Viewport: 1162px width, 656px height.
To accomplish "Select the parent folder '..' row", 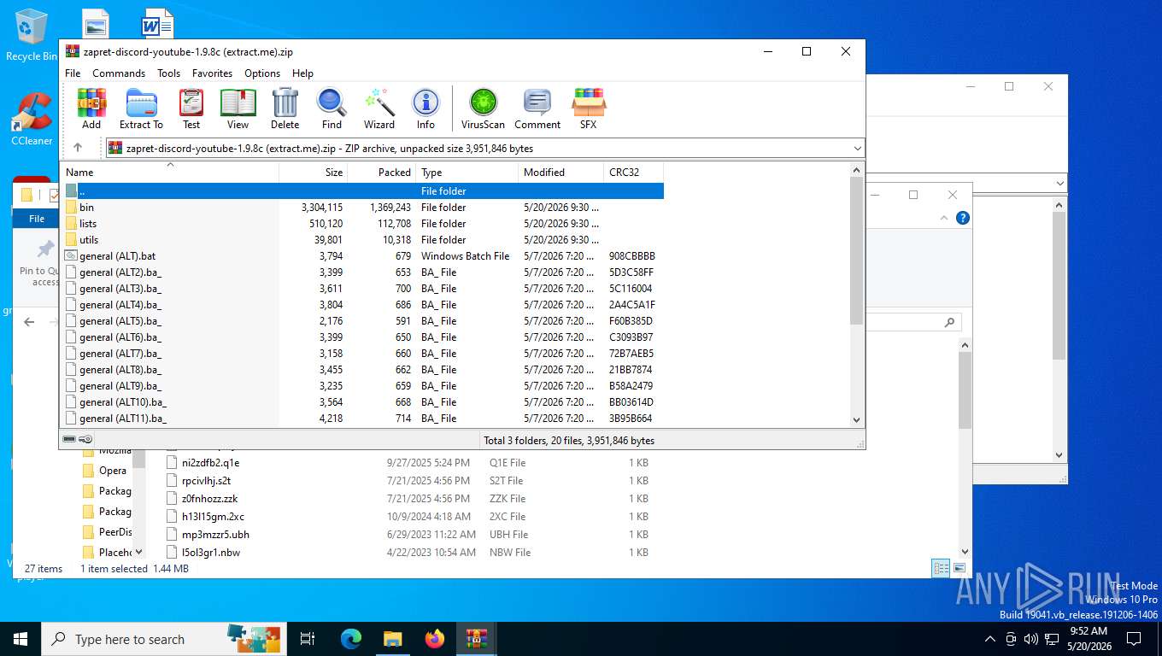I will point(361,191).
